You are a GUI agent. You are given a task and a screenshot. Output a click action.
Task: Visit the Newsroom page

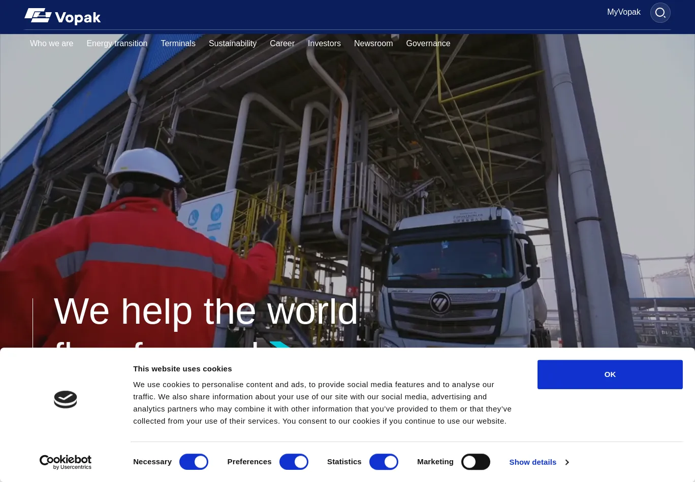(x=373, y=44)
